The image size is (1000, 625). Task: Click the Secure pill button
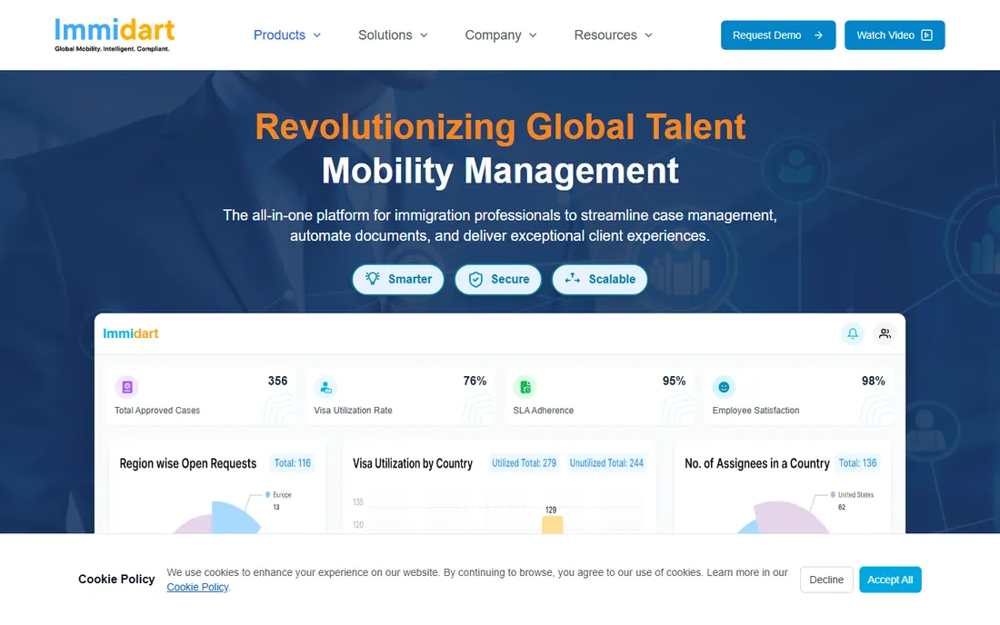498,279
